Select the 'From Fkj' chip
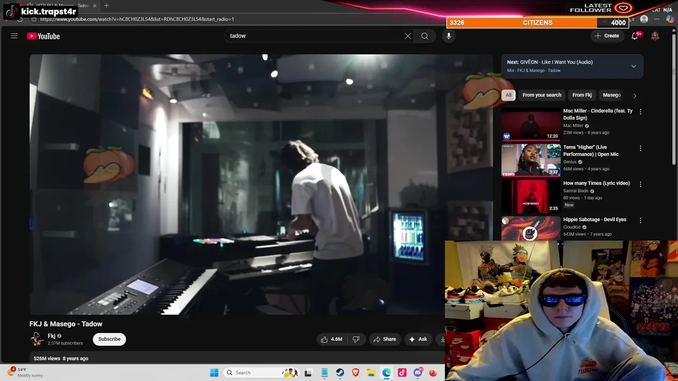 tap(582, 95)
